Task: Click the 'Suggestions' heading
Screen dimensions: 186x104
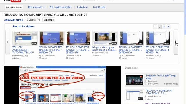Action: pyautogui.click(x=131, y=68)
